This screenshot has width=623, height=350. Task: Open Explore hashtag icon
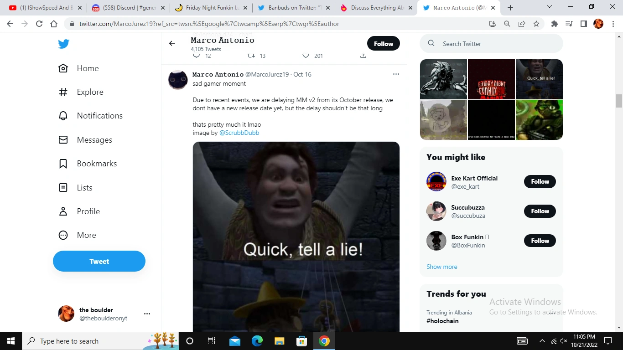[63, 92]
